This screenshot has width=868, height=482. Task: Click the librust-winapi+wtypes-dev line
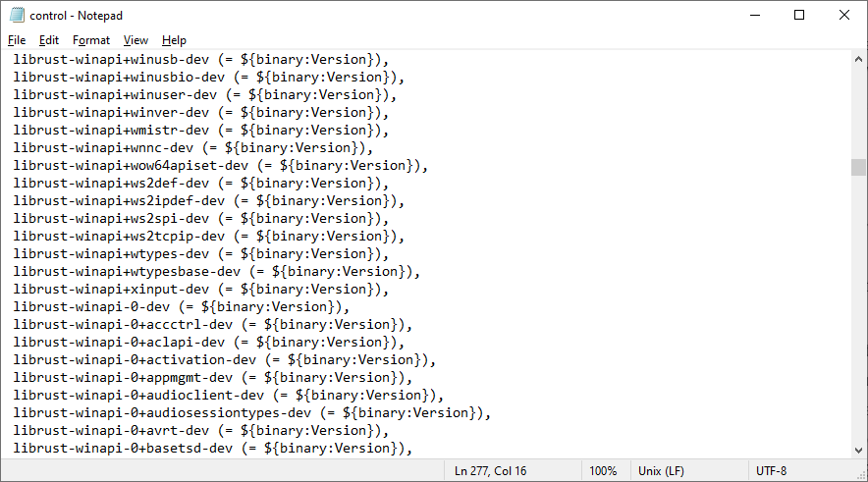(x=201, y=254)
